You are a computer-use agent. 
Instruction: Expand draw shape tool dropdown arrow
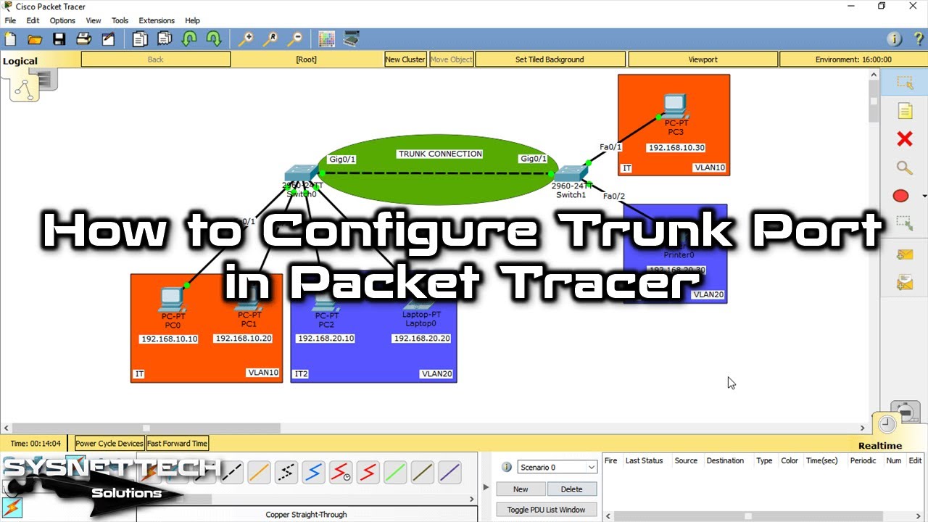[x=924, y=196]
